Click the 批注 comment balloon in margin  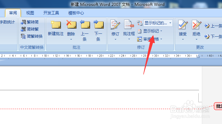coord(218,106)
